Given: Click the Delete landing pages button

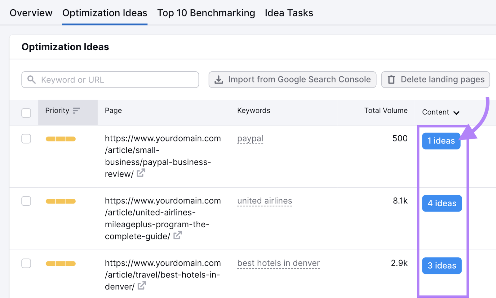Looking at the screenshot, I should (x=435, y=80).
